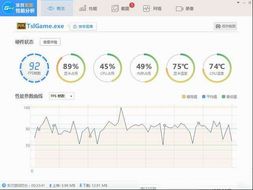Click the chart peak at 143 FPS
Screen dimensions: 253x190
coord(121,108)
